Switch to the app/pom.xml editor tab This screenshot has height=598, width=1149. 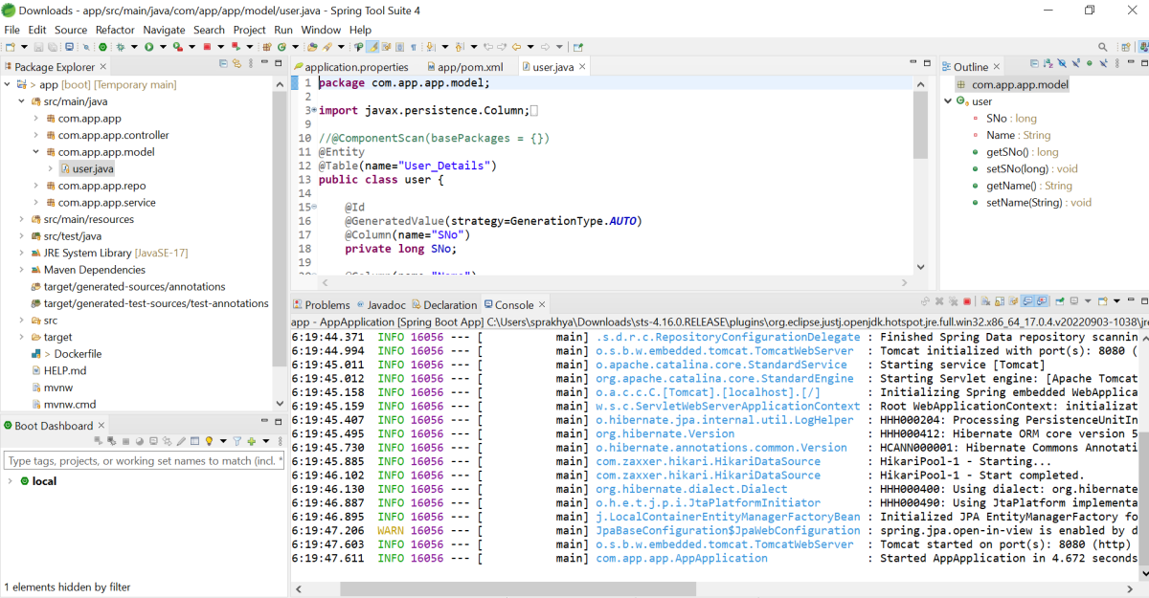click(x=469, y=67)
